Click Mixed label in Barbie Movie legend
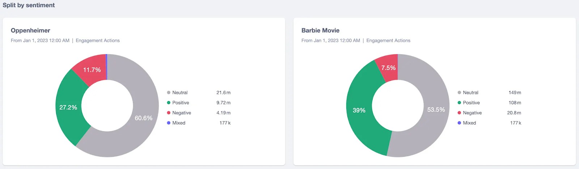The height and width of the screenshot is (169, 579). 469,123
